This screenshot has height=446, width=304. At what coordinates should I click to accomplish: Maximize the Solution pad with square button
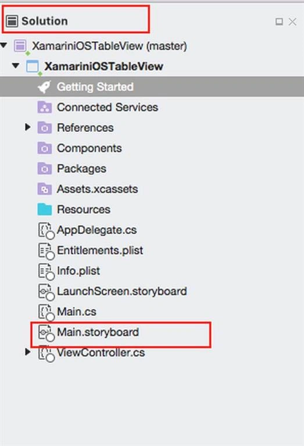pos(279,21)
